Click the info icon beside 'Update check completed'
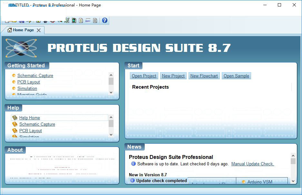The height and width of the screenshot is (195, 302). (132, 180)
